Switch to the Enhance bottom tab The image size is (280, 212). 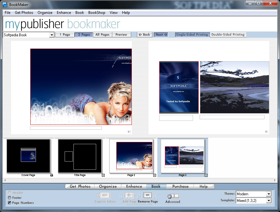point(134,186)
